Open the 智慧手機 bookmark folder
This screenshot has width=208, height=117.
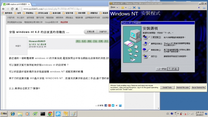(x=68, y=13)
